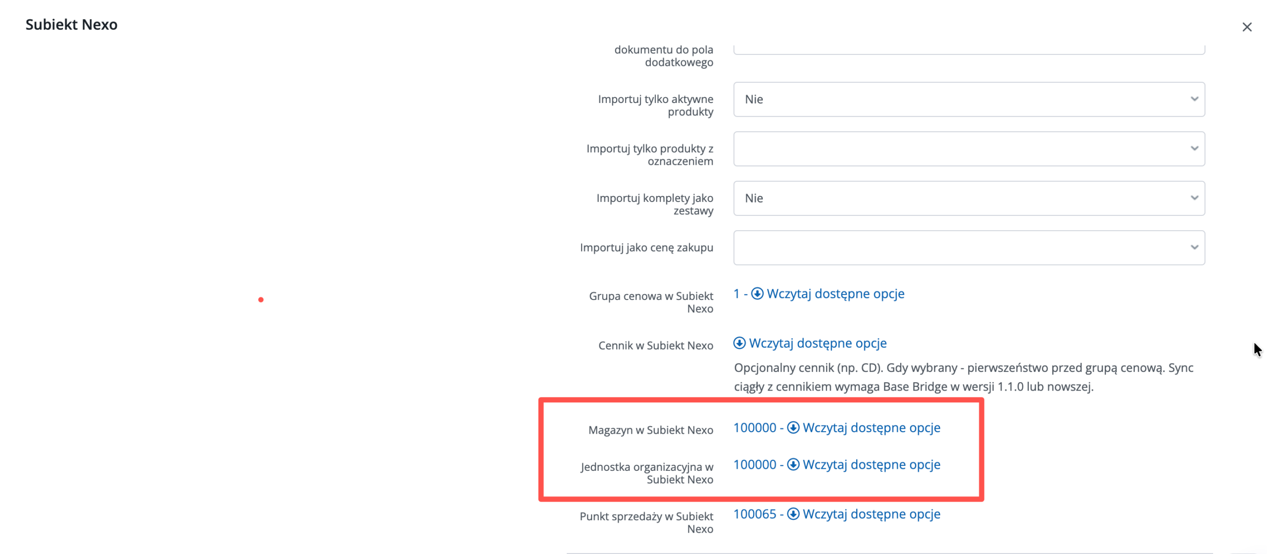Click the 'dokumentu do pola dodatkowego' label

664,56
